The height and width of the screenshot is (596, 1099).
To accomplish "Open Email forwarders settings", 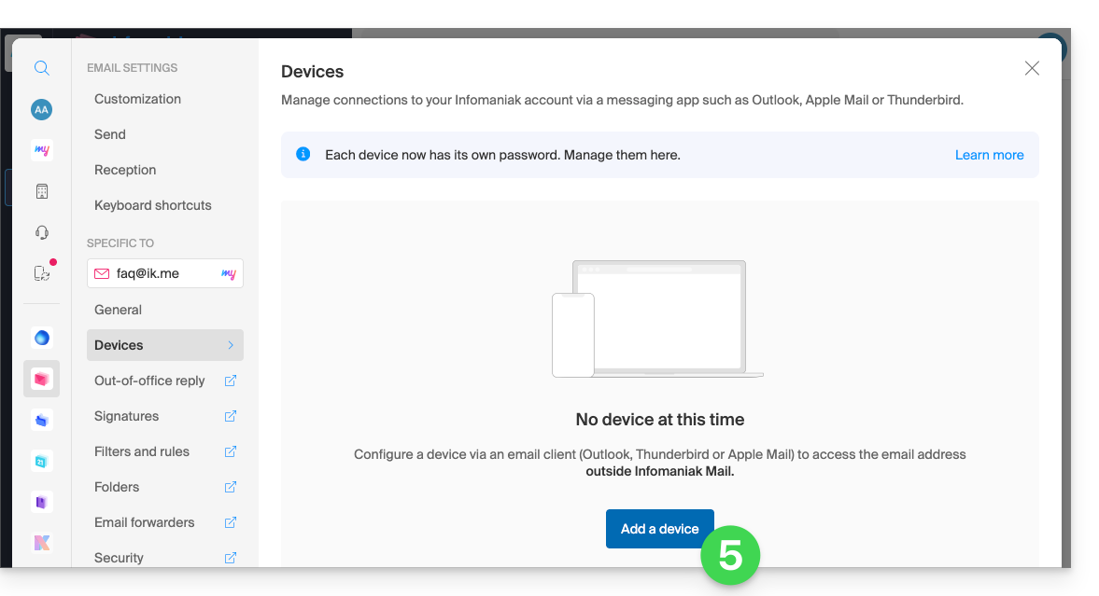I will 145,522.
